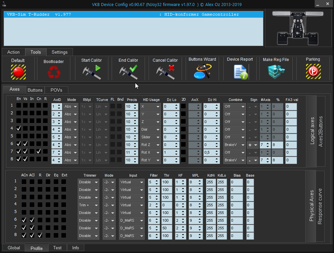The image size is (334, 253).
Task: Open physical axis 1 Mode dropdown
Action: [x=109, y=182]
